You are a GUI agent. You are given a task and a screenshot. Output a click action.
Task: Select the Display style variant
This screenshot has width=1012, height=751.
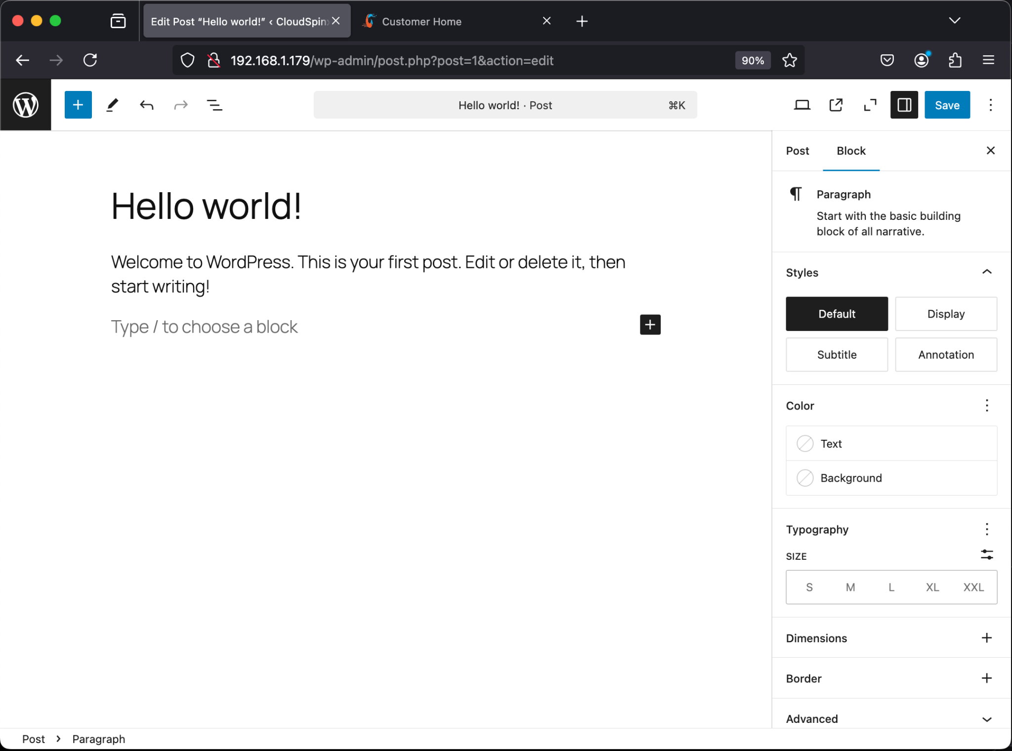click(945, 314)
